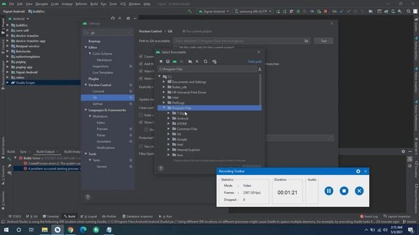Expand the Git folder in file tree
The image size is (419, 235).
click(169, 134)
